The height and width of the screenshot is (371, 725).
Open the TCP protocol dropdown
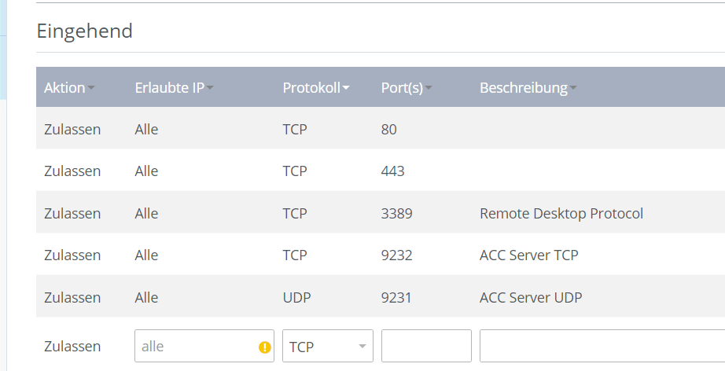point(328,346)
